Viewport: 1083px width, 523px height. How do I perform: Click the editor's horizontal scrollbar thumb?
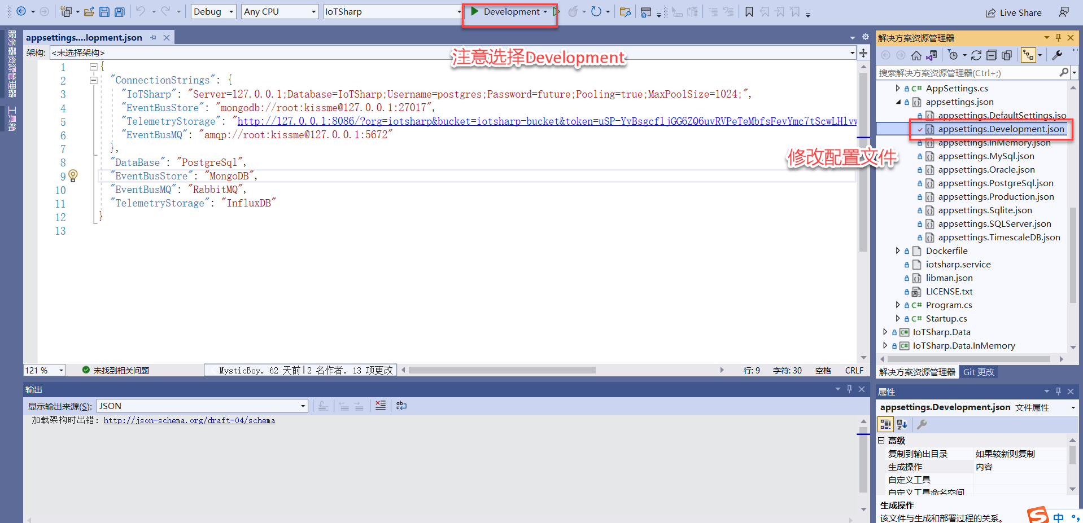(x=501, y=371)
